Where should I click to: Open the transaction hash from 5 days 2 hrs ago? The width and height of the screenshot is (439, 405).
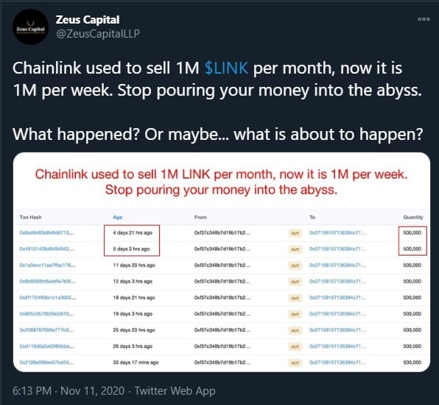(x=46, y=249)
